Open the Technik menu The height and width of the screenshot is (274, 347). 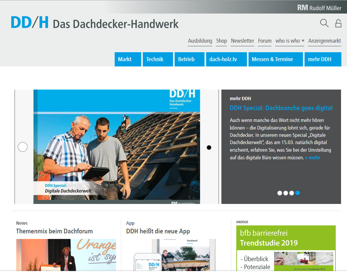[158, 59]
